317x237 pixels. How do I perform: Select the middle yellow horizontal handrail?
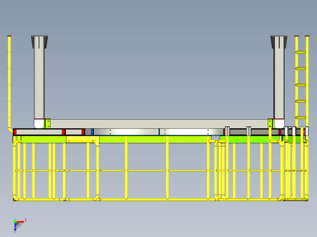160,171
